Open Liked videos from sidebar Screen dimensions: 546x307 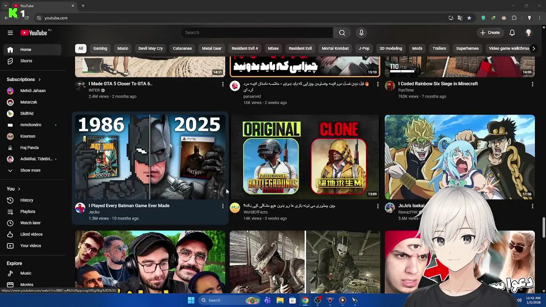tap(32, 235)
